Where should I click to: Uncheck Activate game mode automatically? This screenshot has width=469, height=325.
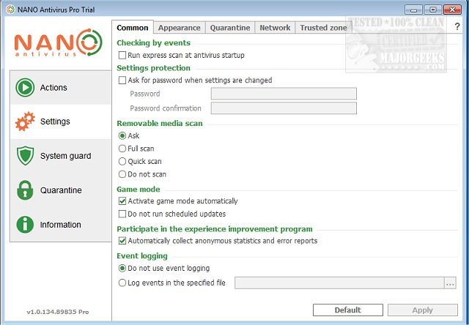(x=122, y=201)
